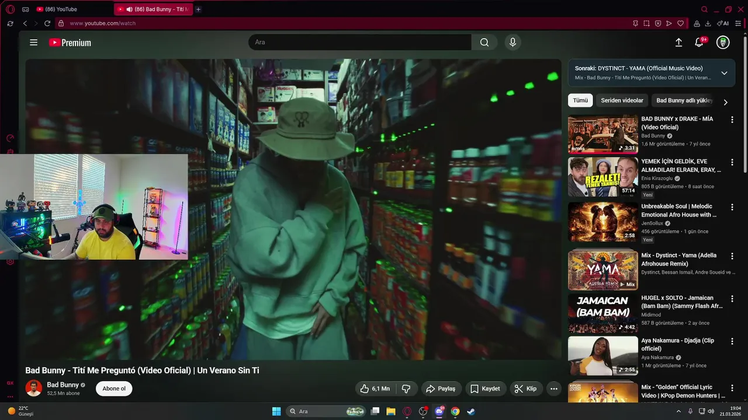Image resolution: width=748 pixels, height=420 pixels.
Task: Share the video with Paylaş button
Action: click(441, 388)
